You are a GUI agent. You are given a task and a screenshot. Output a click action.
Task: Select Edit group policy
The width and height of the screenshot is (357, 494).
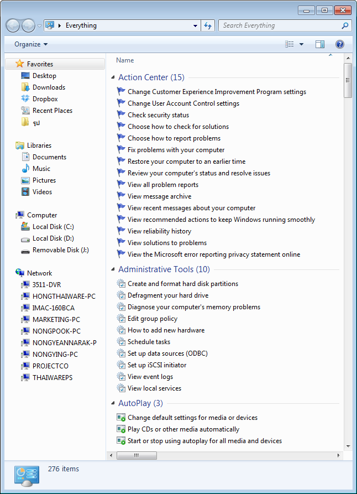point(153,319)
